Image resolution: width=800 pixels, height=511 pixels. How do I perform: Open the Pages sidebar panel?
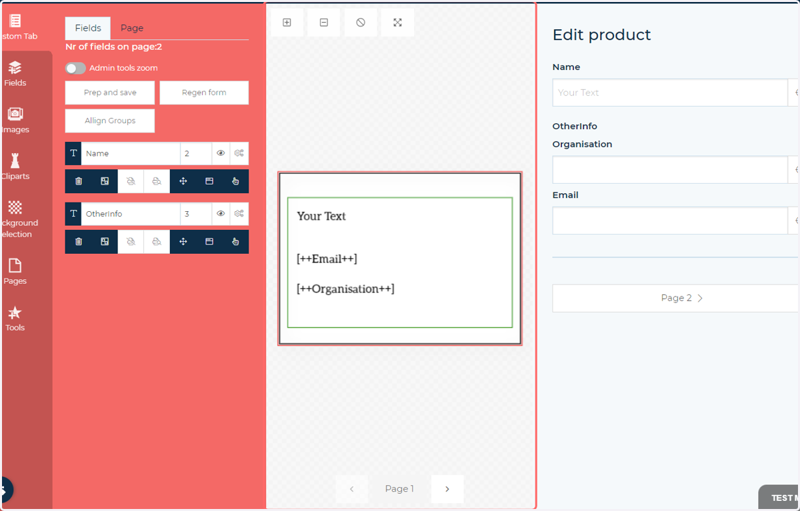[x=15, y=271]
